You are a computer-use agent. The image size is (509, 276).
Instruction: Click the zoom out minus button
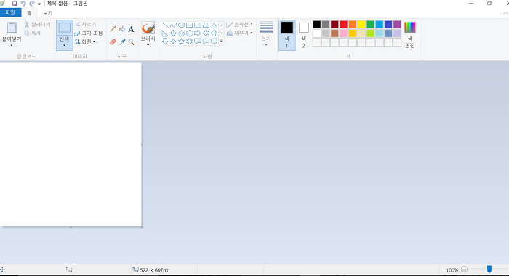click(464, 269)
